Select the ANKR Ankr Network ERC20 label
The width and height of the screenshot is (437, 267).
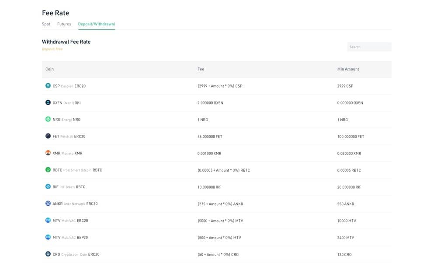click(x=75, y=204)
